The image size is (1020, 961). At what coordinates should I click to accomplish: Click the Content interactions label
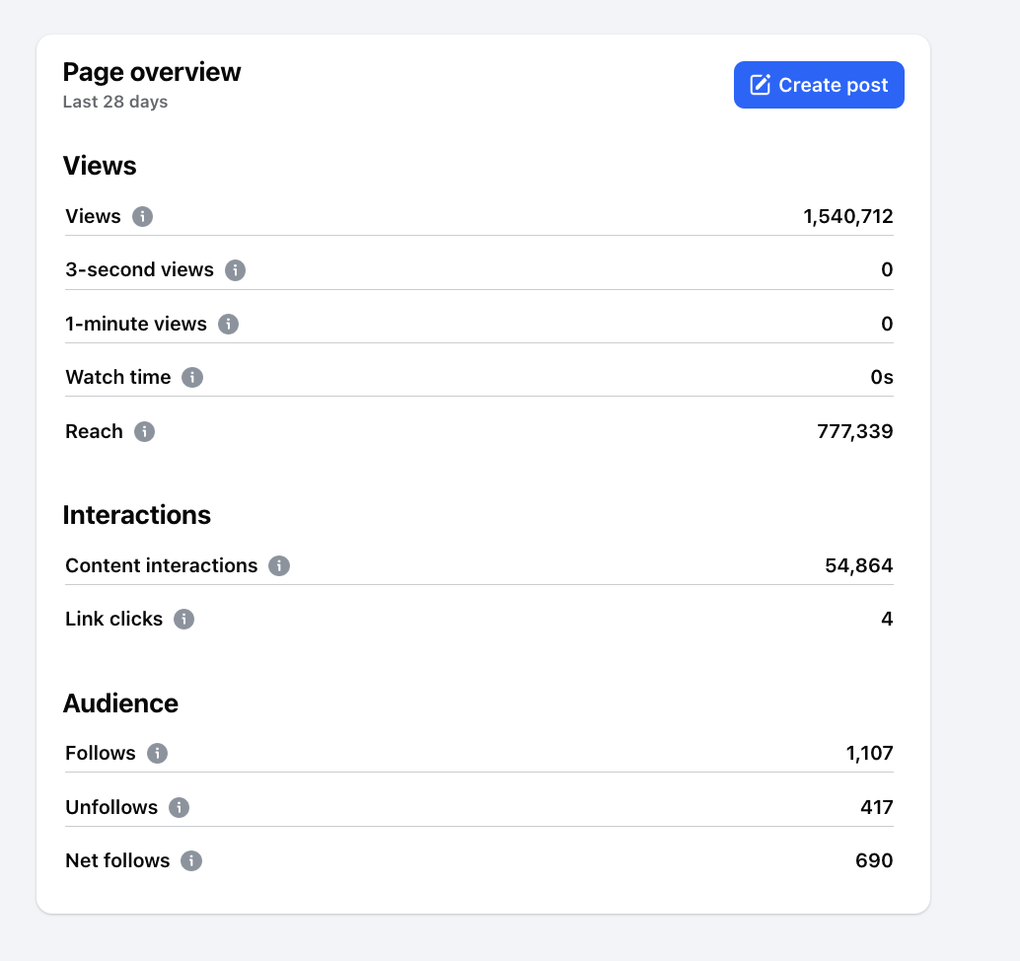click(x=162, y=566)
